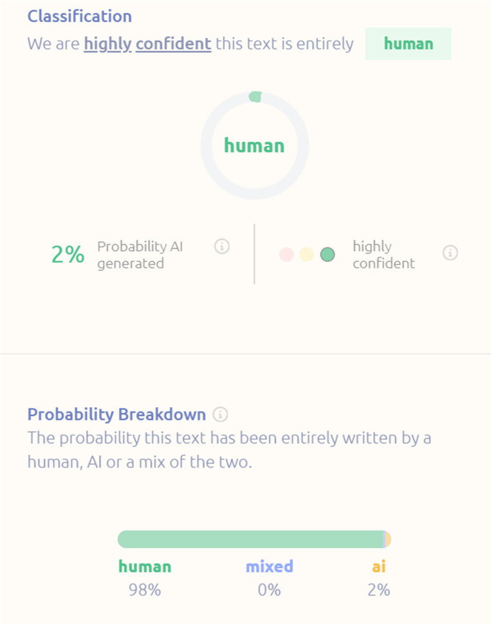Click the Classification heading
Image resolution: width=491 pixels, height=624 pixels.
click(79, 16)
